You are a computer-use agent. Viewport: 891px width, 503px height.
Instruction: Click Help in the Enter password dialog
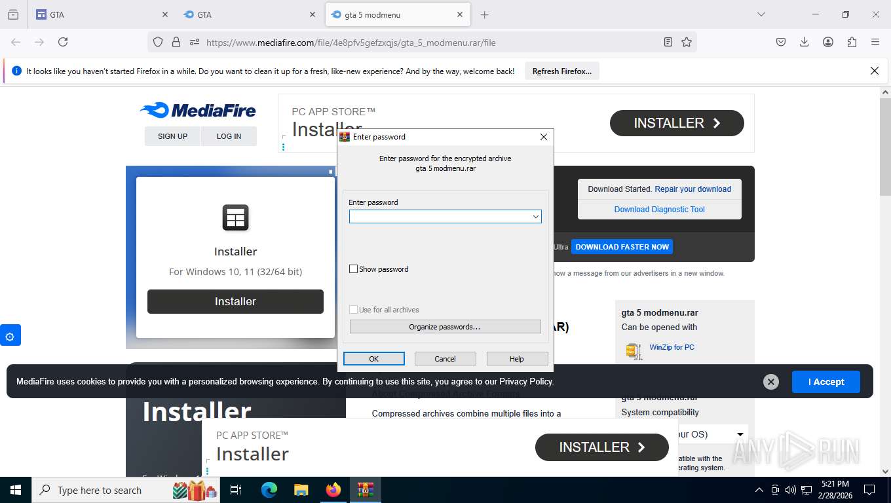click(517, 358)
